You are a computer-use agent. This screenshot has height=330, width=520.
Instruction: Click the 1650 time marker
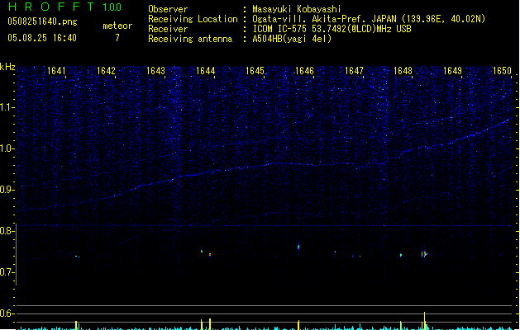pos(503,71)
